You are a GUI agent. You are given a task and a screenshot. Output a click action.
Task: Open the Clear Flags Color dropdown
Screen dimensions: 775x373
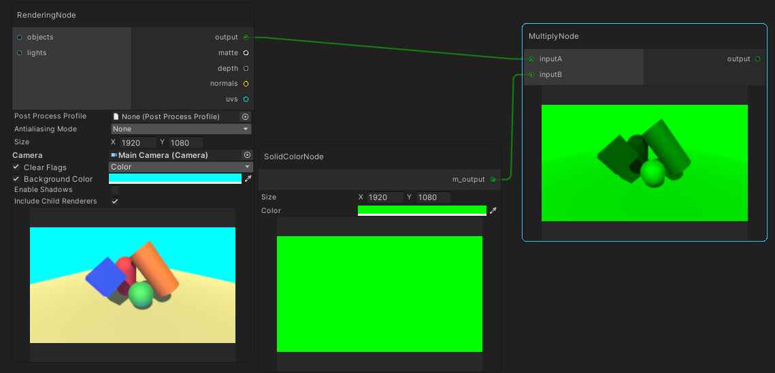point(181,167)
